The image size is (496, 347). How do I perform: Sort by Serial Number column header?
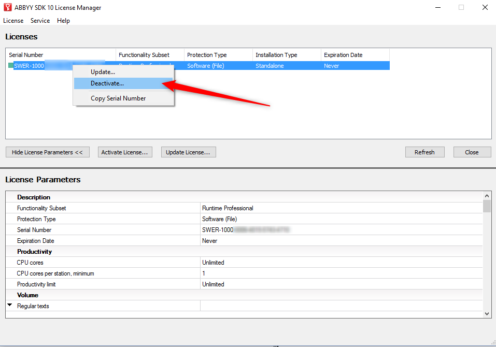(x=61, y=55)
